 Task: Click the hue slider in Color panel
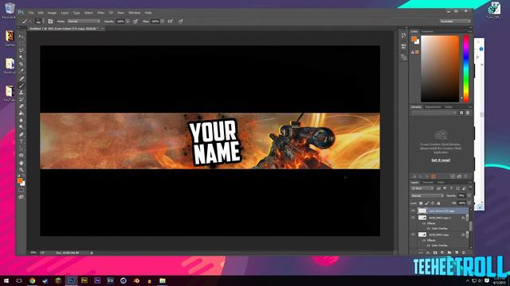[466, 68]
